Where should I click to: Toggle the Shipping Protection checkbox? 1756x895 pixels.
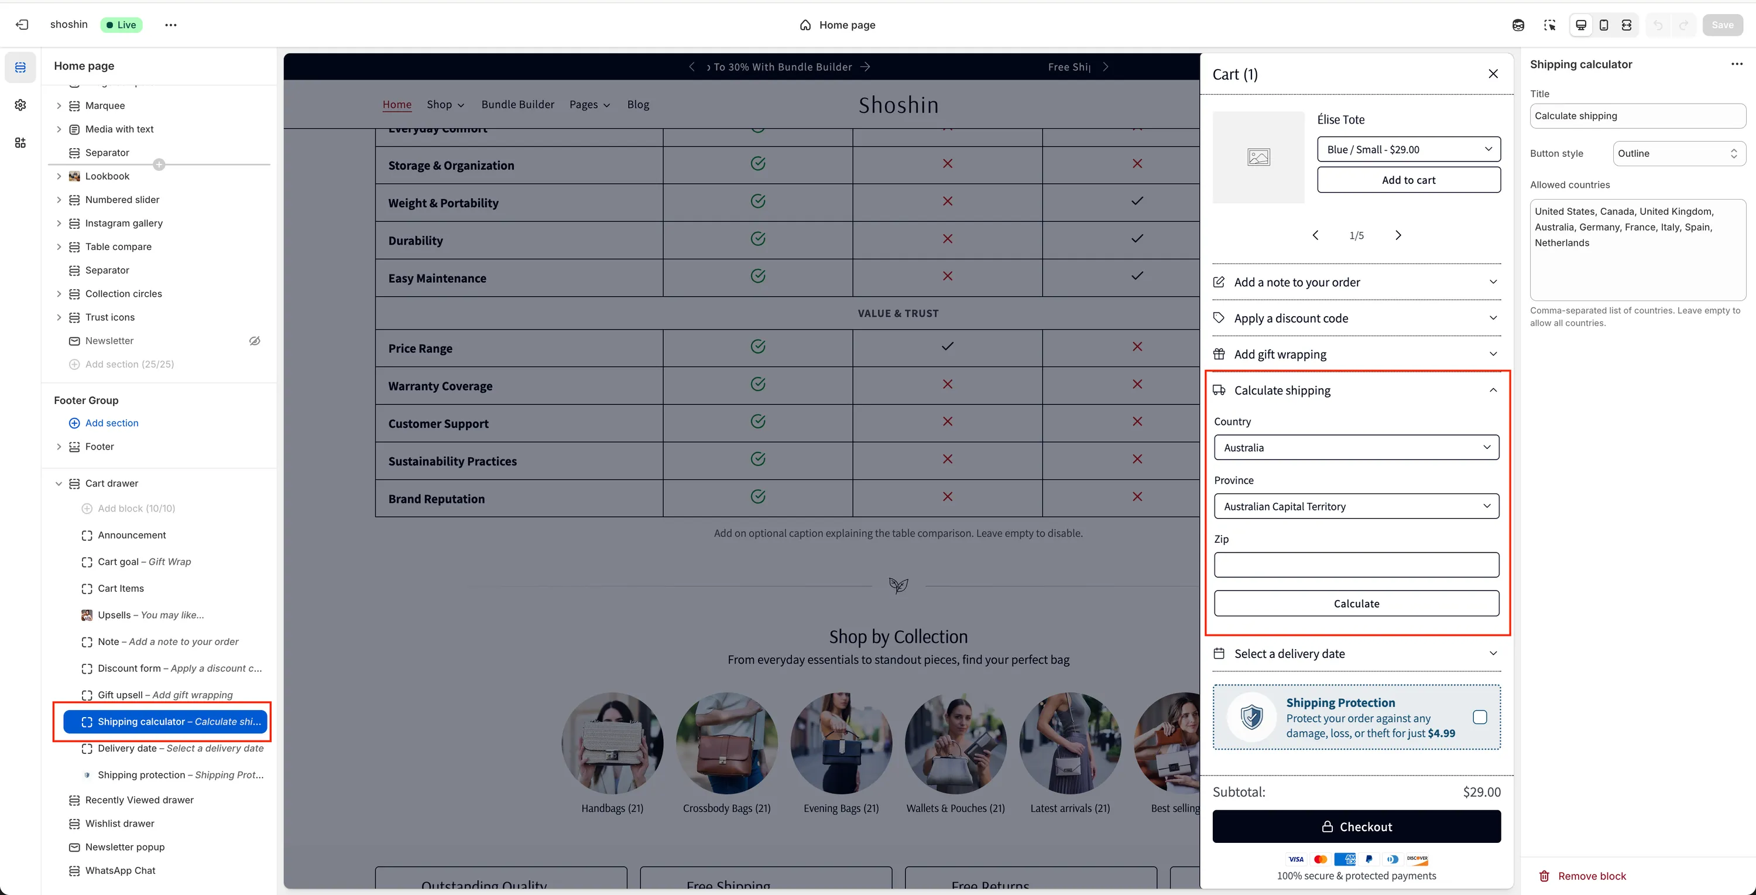(x=1479, y=717)
